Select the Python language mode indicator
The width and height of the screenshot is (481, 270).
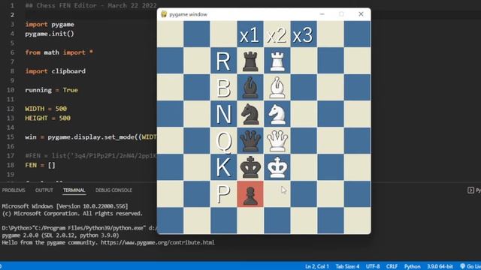point(412,266)
